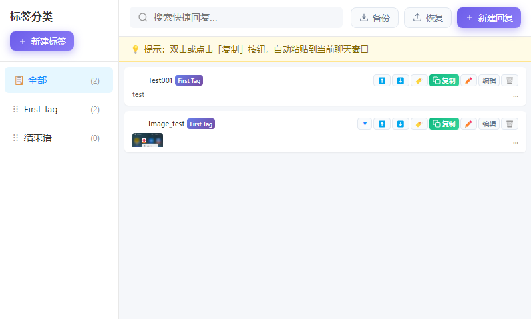This screenshot has width=531, height=319.
Task: Click the 新建标签 button
Action: 42,41
